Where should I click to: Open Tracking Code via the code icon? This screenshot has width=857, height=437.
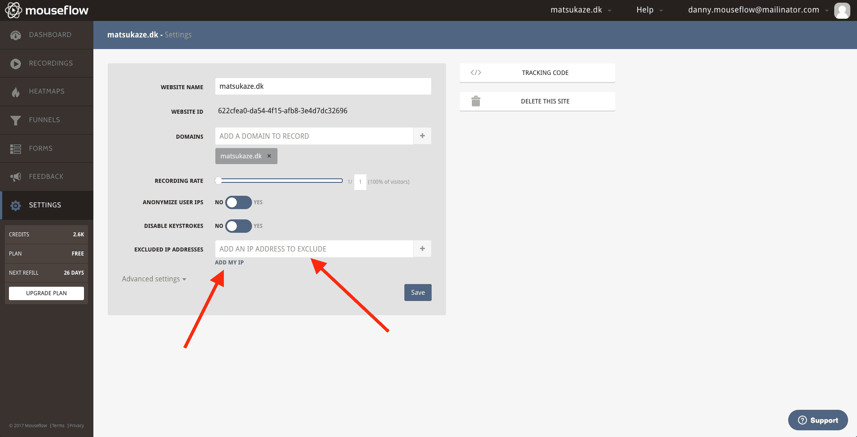[475, 72]
